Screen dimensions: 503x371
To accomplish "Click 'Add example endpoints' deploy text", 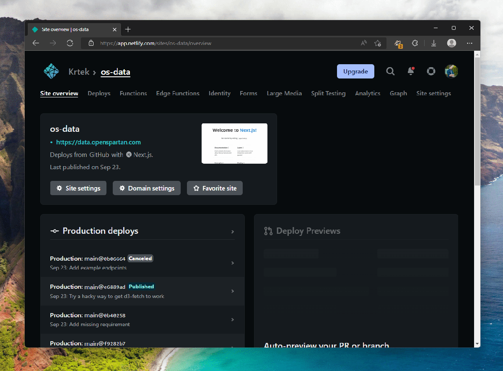I will (x=98, y=268).
